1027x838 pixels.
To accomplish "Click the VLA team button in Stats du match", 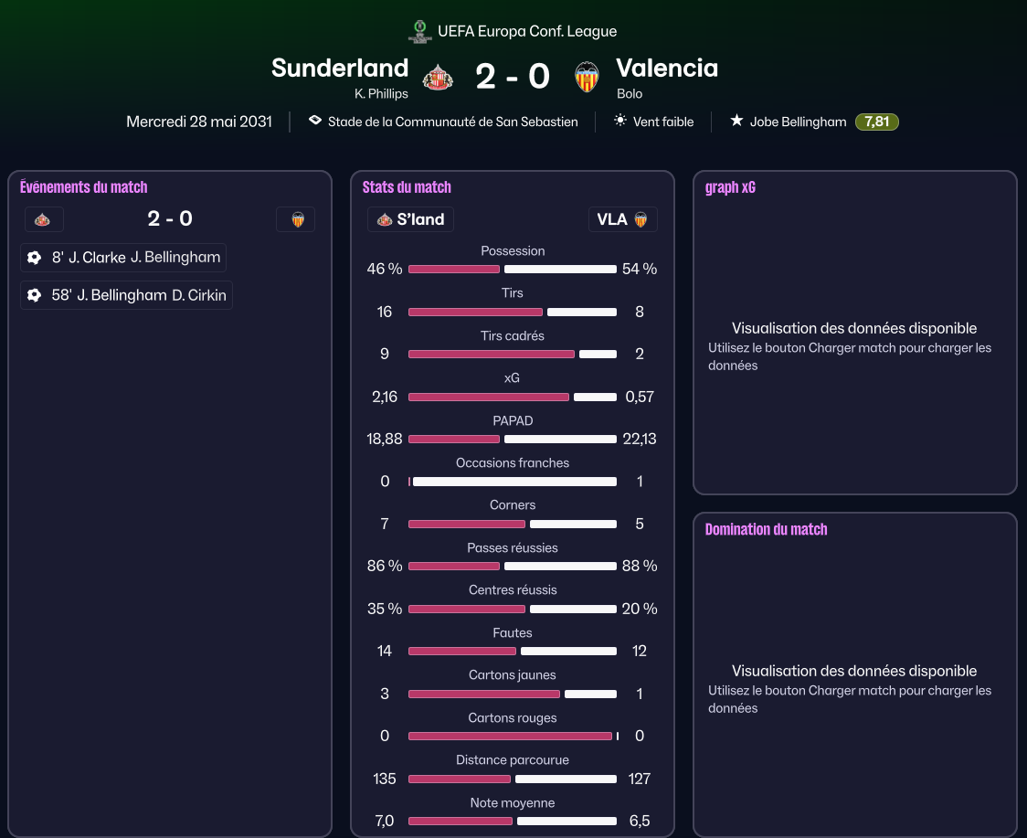I will tap(623, 219).
